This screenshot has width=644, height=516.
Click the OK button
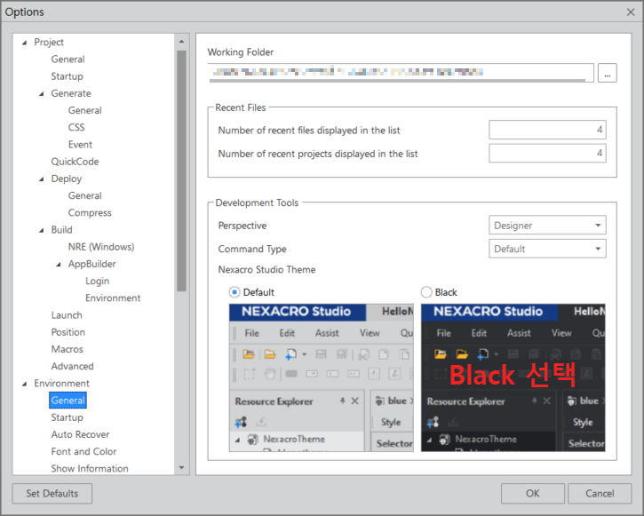[533, 494]
